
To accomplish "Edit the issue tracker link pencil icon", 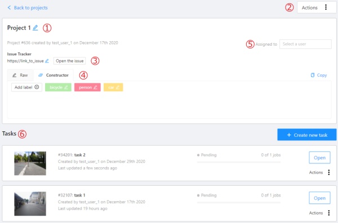I will 47,61.
